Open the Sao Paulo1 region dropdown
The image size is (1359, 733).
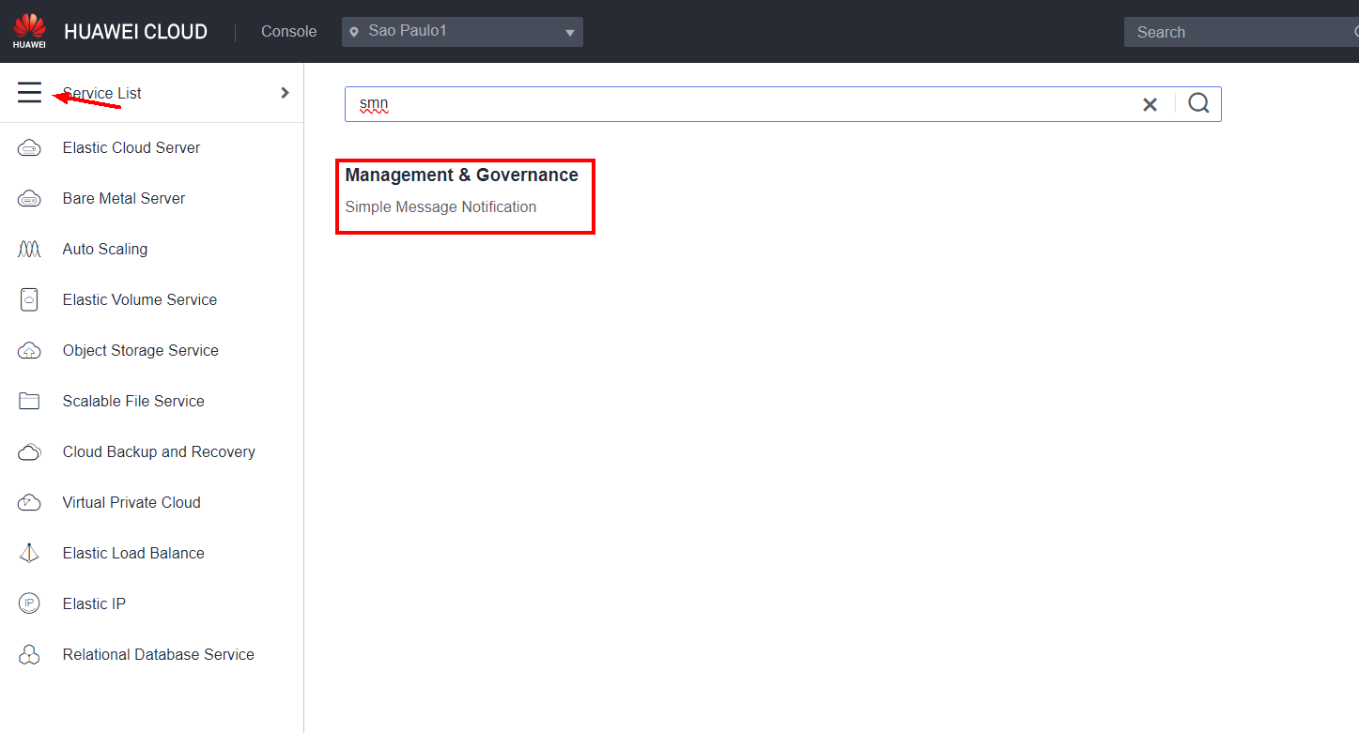pos(462,32)
